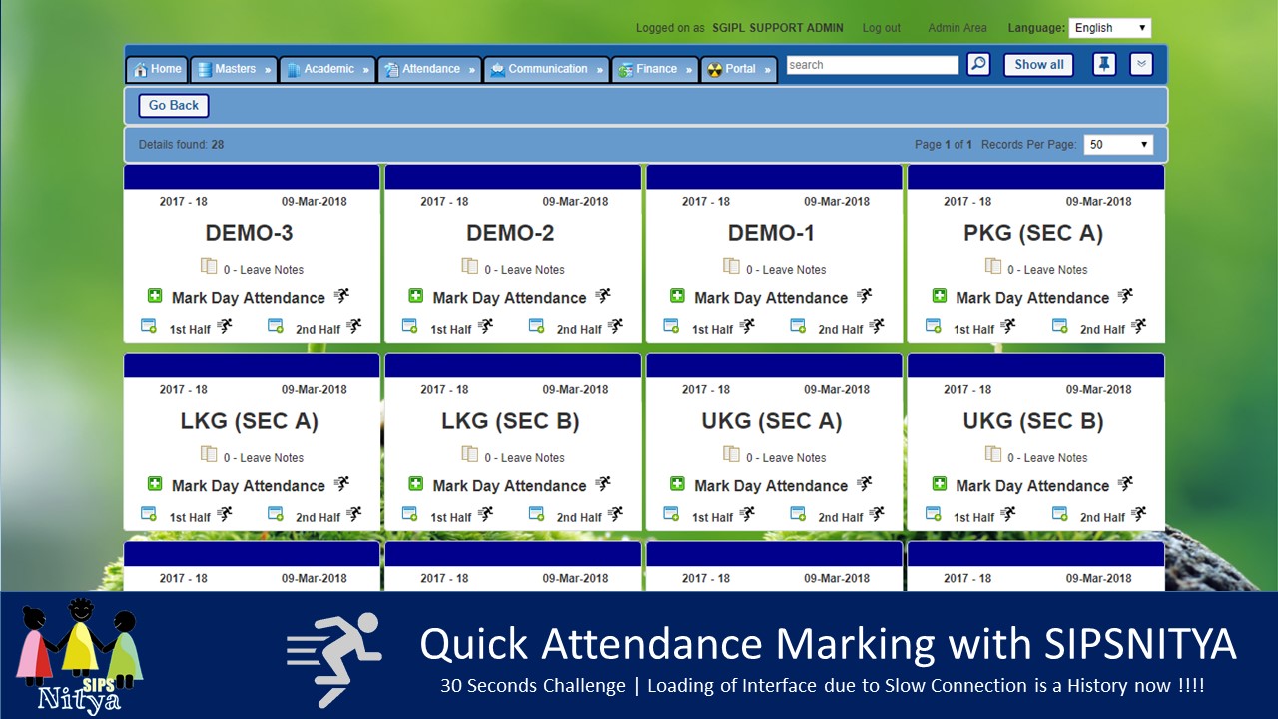Click 1st Half calendar icon on UKG (SEC A) card
This screenshot has height=719, width=1278.
[672, 514]
